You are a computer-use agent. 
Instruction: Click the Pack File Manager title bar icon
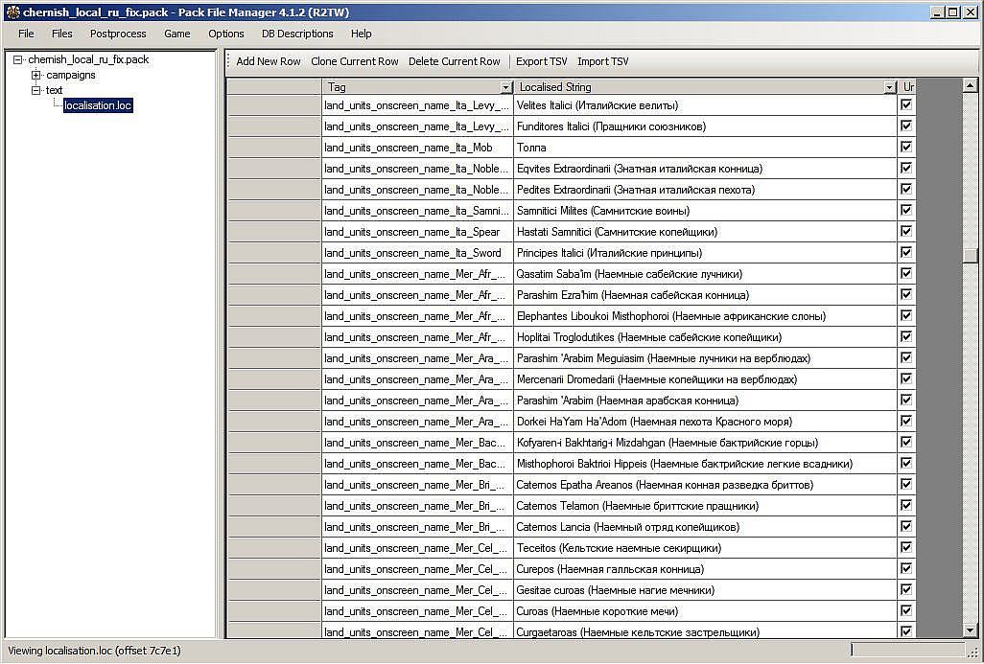coord(12,11)
